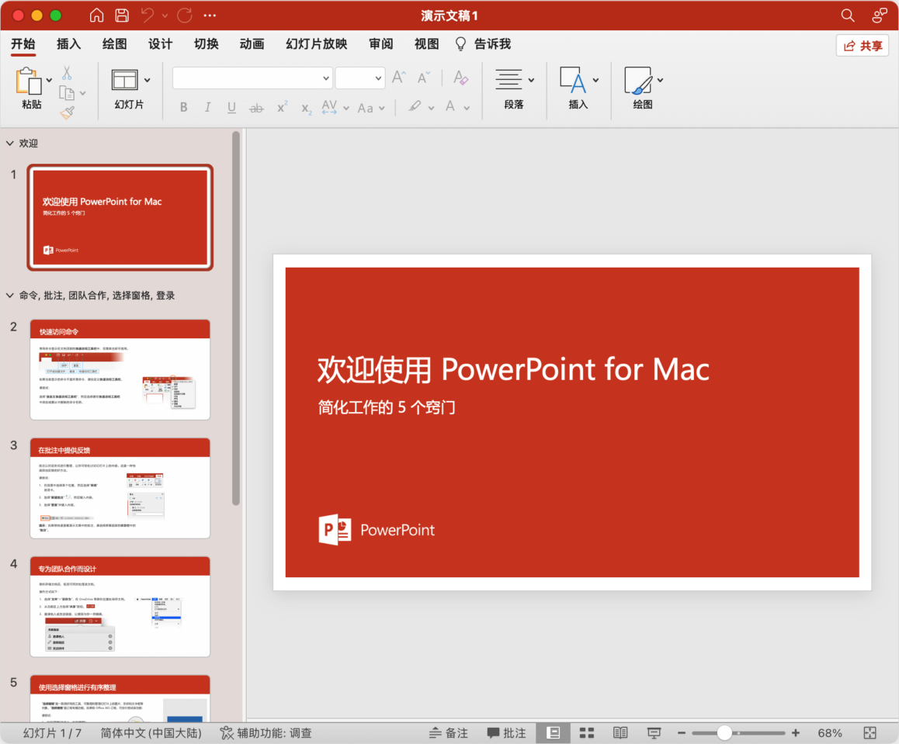
Task: Click the zoom slider handle
Action: coord(724,733)
